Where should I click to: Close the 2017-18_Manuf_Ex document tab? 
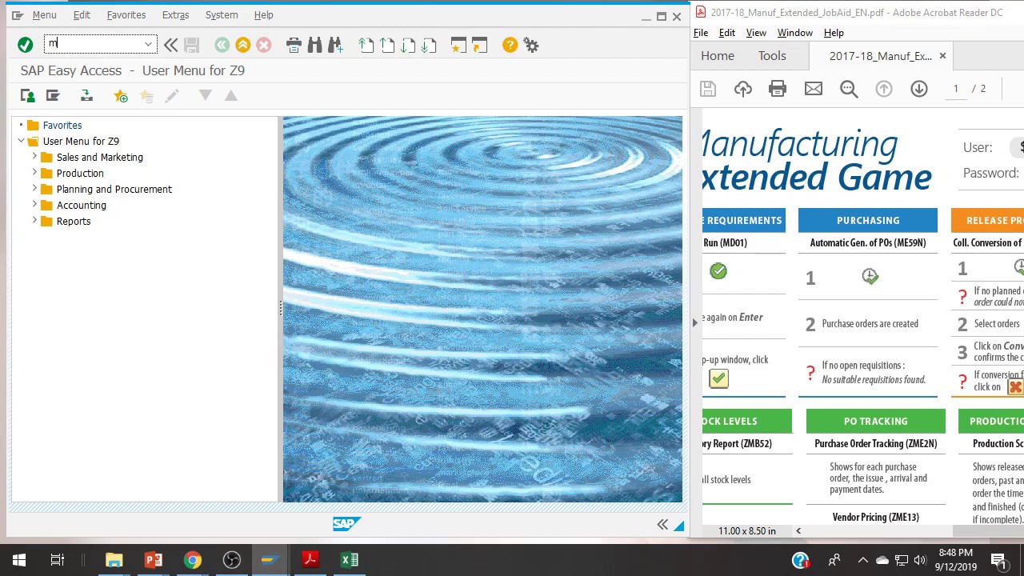(942, 56)
